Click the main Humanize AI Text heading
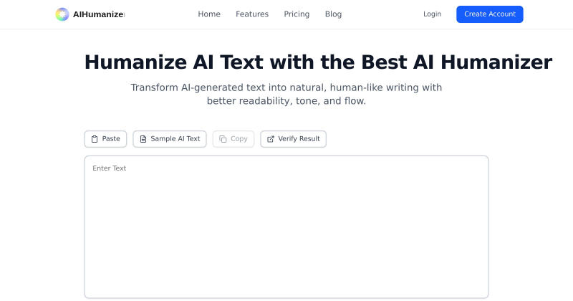This screenshot has width=573, height=301. 318,62
